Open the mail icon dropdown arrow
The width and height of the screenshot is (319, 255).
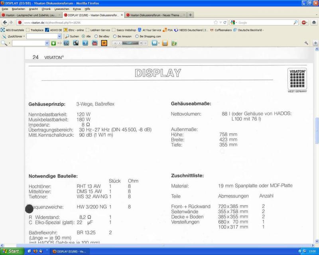(159, 43)
